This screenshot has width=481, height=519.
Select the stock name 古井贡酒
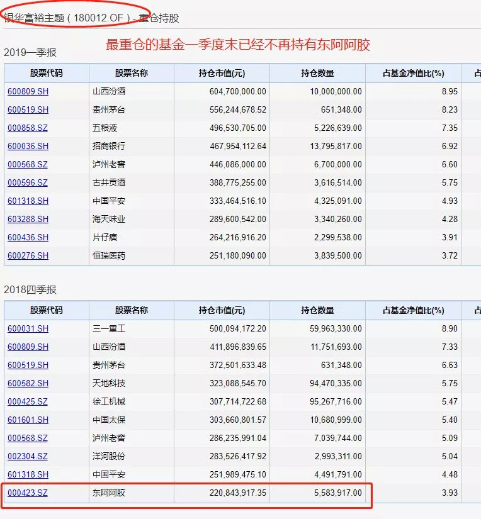point(109,182)
